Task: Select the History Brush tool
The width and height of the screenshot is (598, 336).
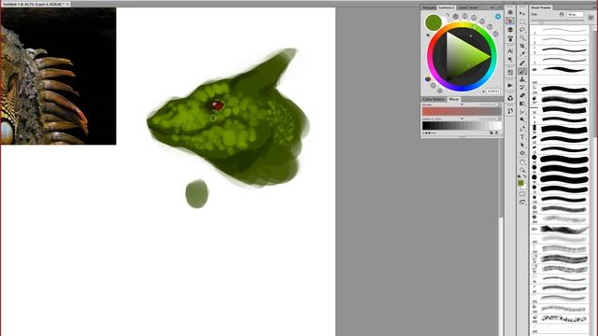Action: 522,87
